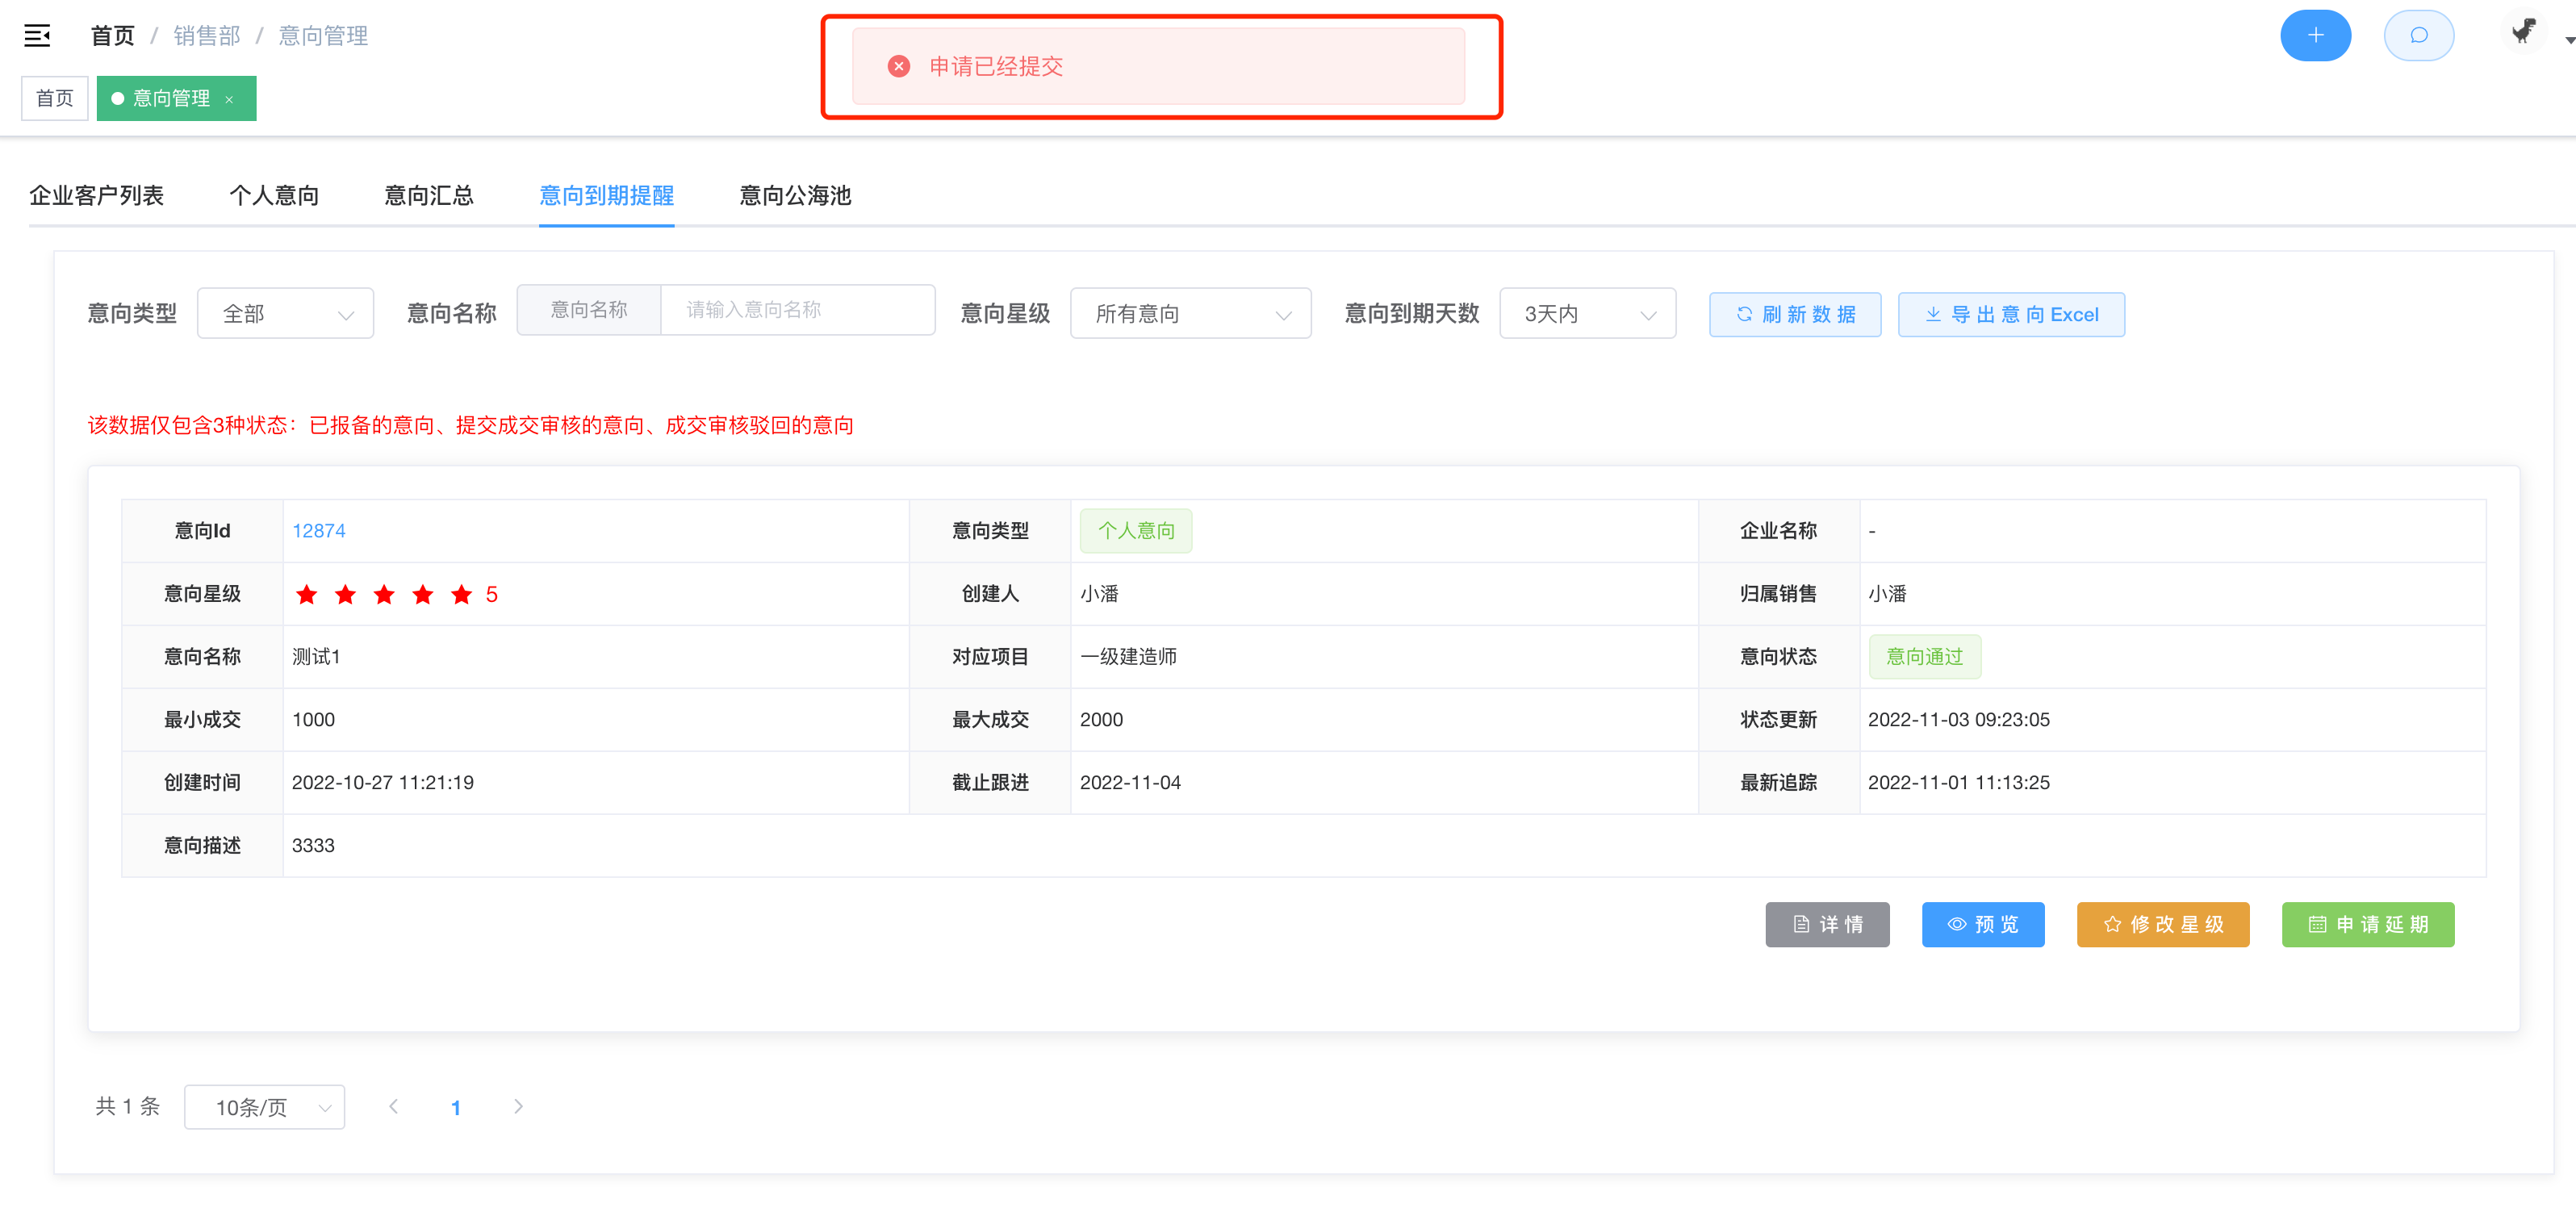Go to previous page arrow
Image resolution: width=2576 pixels, height=1212 pixels.
point(394,1106)
